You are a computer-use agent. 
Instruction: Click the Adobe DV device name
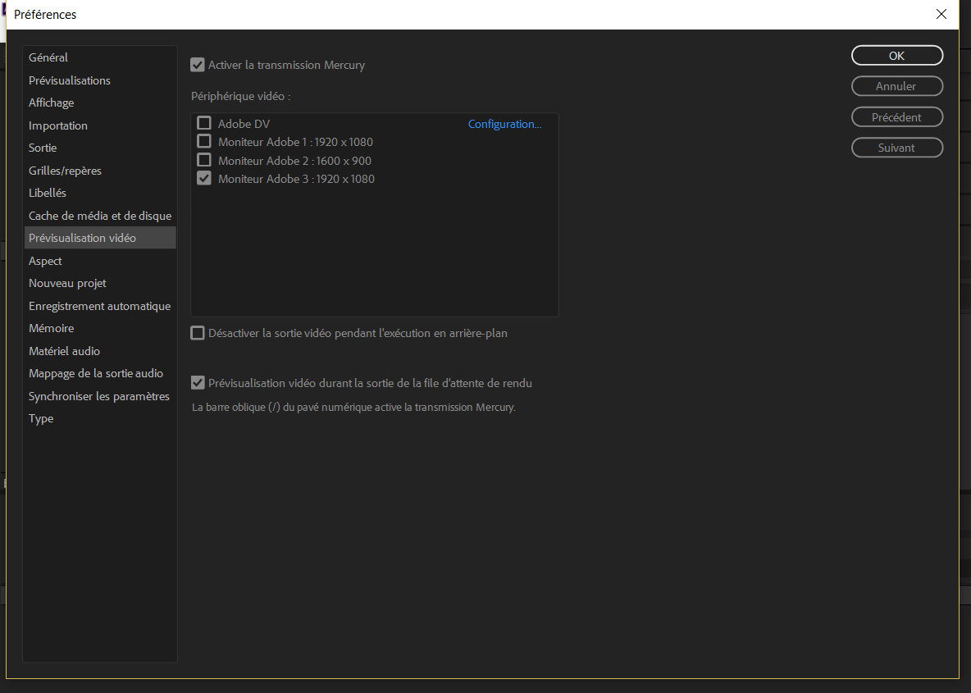(x=244, y=124)
